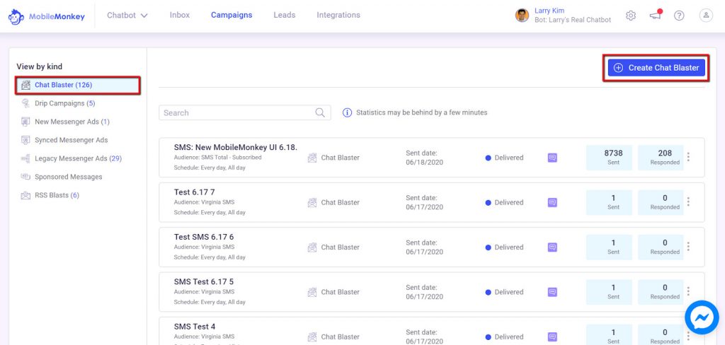Open options menu for SMS: New MobileMonkey UI
This screenshot has height=345, width=725.
point(688,157)
